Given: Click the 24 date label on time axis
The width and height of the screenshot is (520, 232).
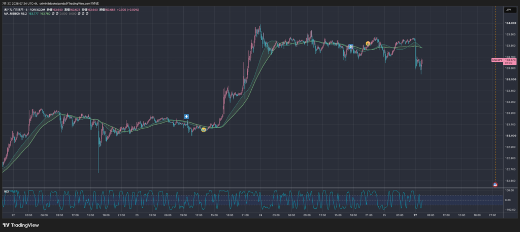Looking at the screenshot, I should 261,215.
